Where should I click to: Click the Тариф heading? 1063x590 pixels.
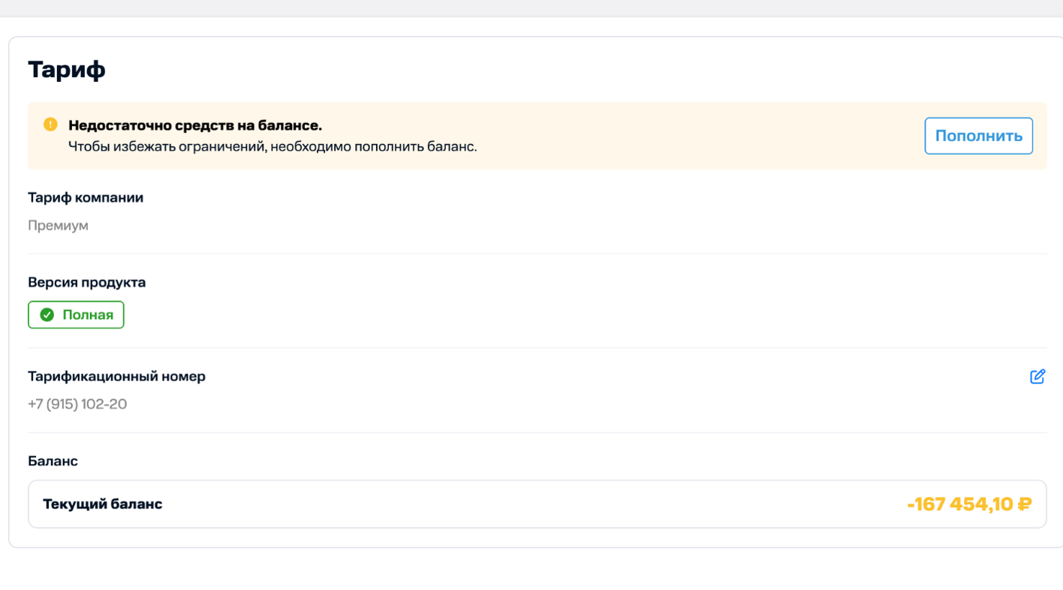(67, 70)
